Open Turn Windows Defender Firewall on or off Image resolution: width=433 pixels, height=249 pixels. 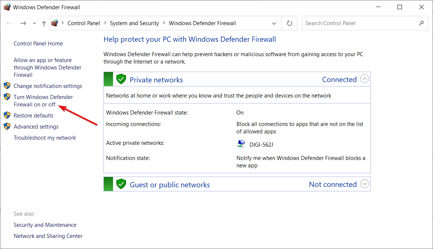coord(43,101)
